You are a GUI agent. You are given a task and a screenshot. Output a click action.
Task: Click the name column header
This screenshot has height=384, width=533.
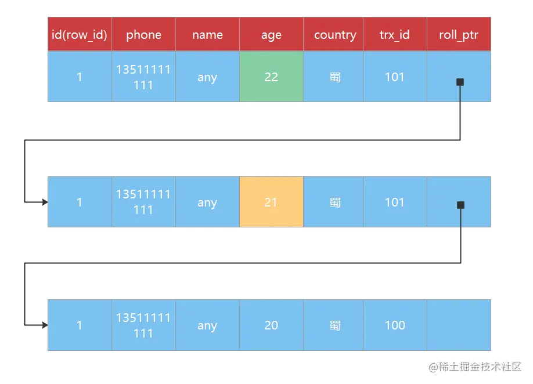(x=207, y=34)
